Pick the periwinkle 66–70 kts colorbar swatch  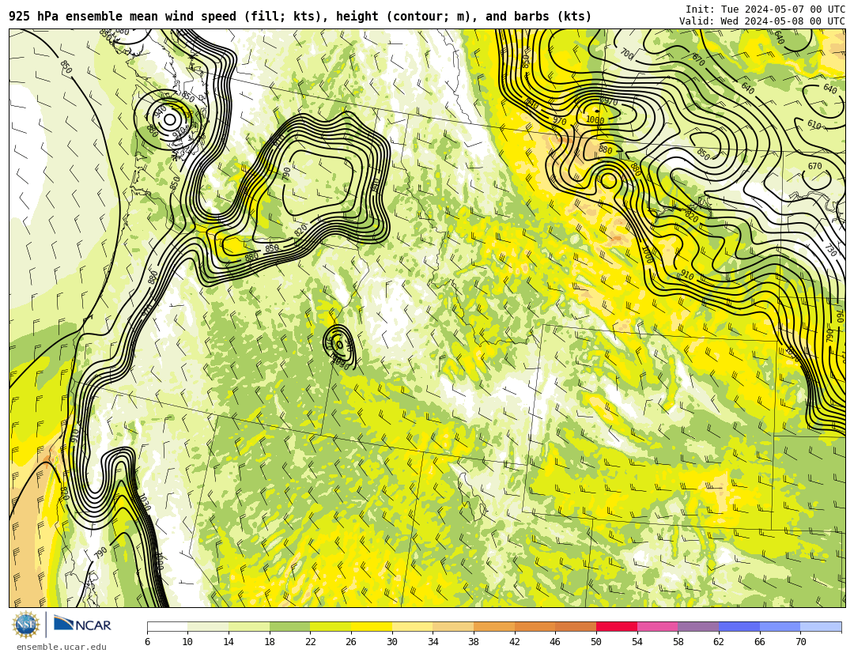(x=780, y=626)
